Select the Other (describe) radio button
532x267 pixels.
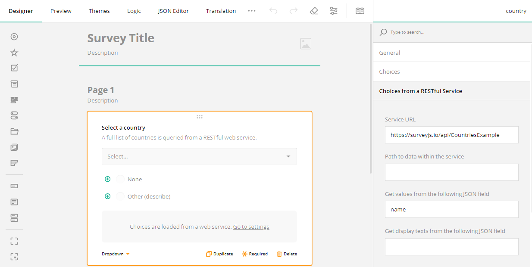(119, 196)
